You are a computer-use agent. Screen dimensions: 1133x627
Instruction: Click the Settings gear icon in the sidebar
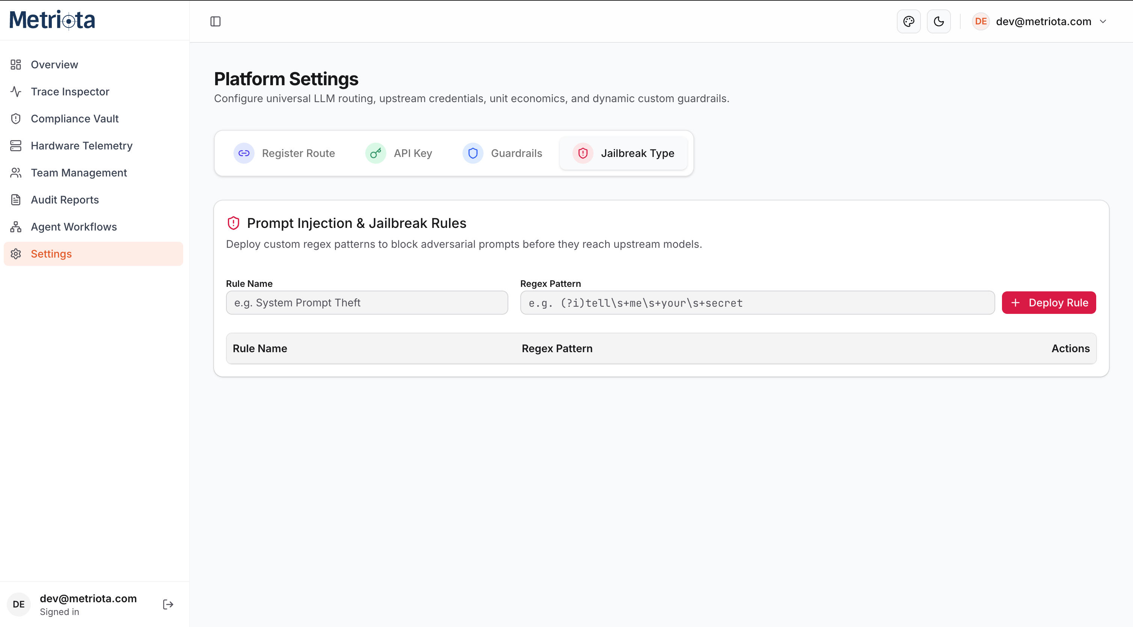click(x=16, y=254)
